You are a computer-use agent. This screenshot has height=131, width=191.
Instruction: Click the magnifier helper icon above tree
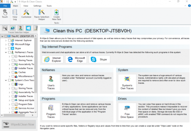5,28
